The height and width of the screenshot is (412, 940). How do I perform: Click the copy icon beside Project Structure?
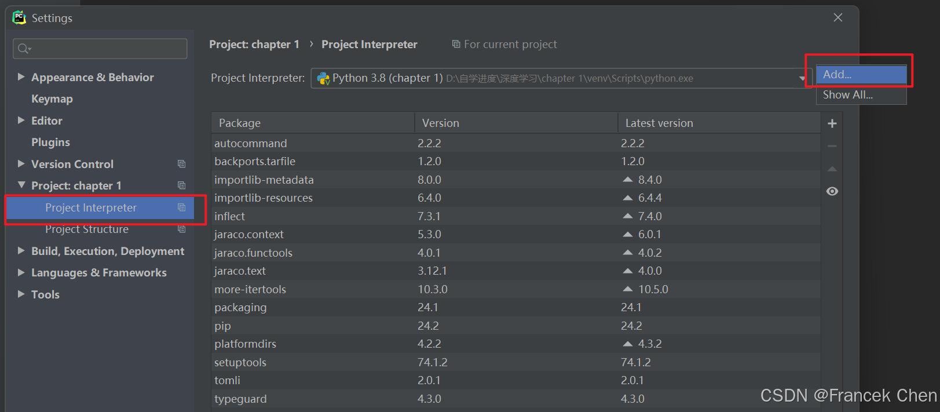(181, 229)
